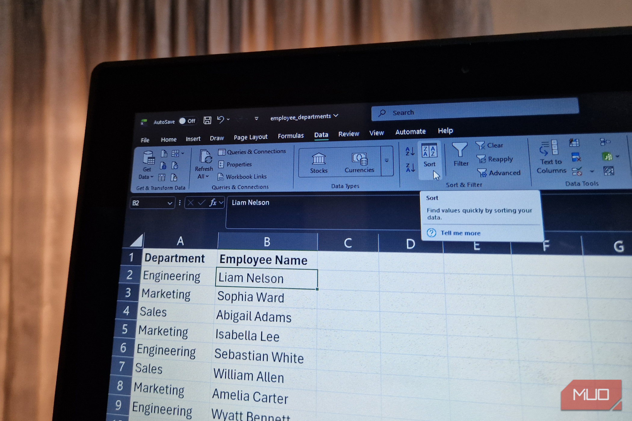Select column A header
This screenshot has width=632, height=421.
click(x=180, y=241)
